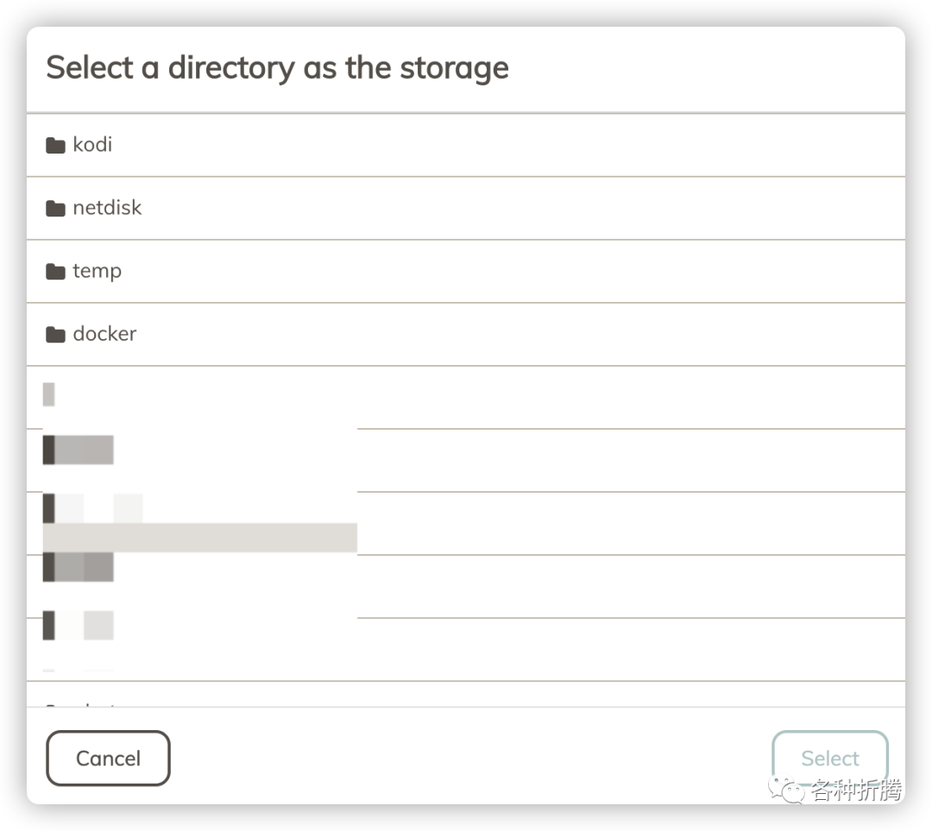The height and width of the screenshot is (831, 932).
Task: Click the temp folder icon
Action: 56,272
